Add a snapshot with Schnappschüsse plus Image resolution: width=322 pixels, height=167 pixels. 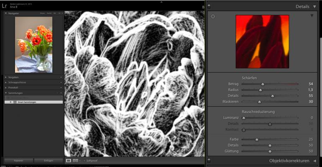click(61, 82)
